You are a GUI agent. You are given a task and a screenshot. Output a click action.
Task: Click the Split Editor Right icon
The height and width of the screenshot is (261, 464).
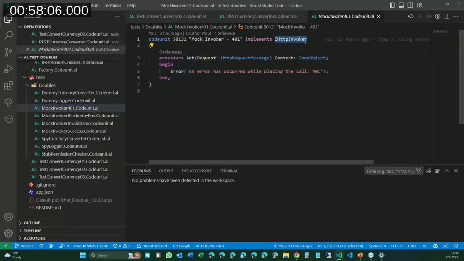(x=447, y=16)
